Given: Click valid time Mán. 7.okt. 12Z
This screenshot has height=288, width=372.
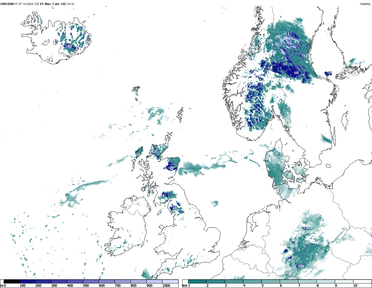Looking at the screenshot, I should click(55, 4).
